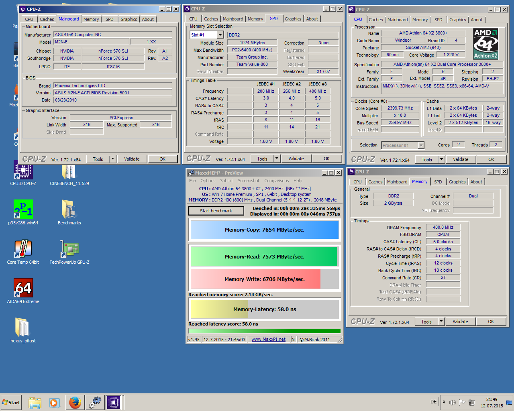This screenshot has width=514, height=411.
Task: Select the gears app icon in taskbar
Action: (x=95, y=403)
